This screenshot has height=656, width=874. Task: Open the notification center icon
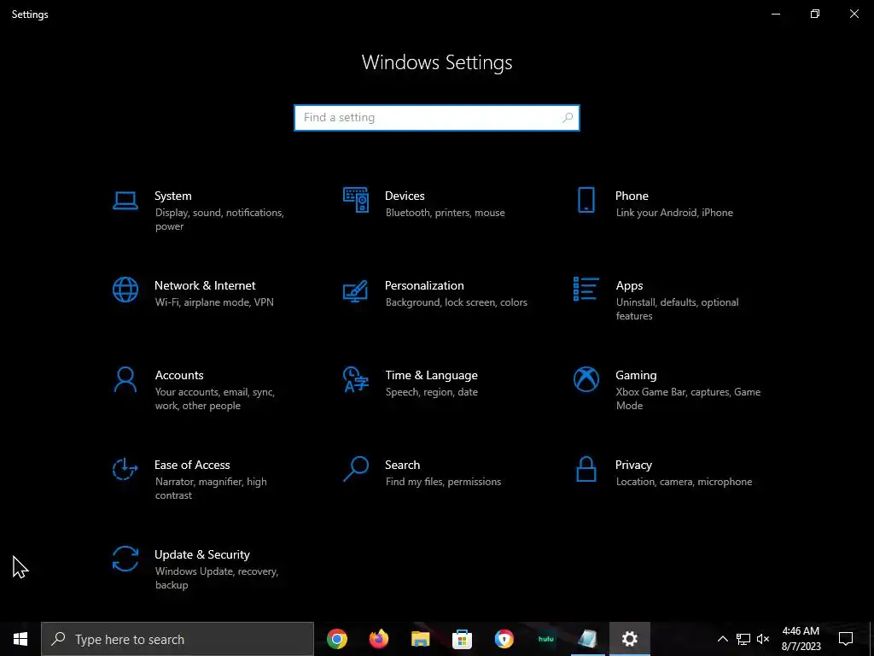pos(846,639)
